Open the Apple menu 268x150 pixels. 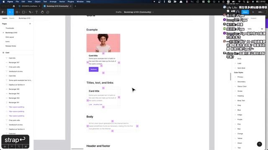click(4, 2)
